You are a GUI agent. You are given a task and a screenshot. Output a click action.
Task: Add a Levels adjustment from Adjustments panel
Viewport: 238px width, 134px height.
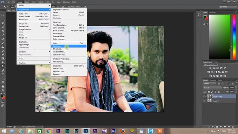click(x=214, y=68)
